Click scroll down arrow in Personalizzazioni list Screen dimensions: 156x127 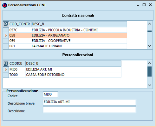[x=150, y=85]
